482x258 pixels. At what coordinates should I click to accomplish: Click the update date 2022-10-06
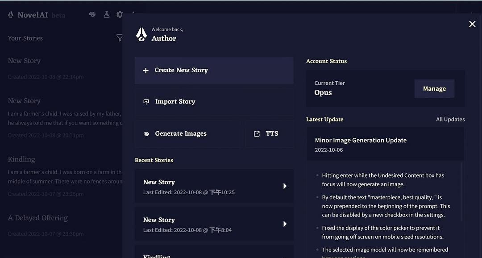(x=328, y=150)
